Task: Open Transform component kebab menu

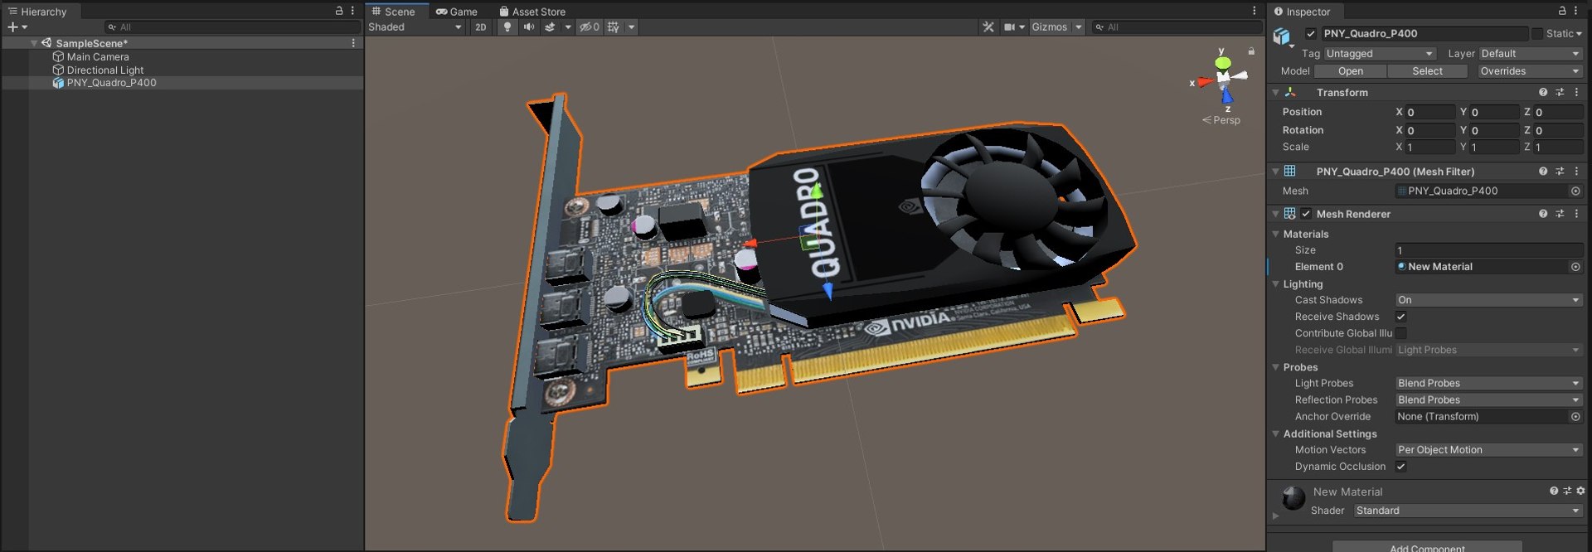Action: click(1576, 92)
